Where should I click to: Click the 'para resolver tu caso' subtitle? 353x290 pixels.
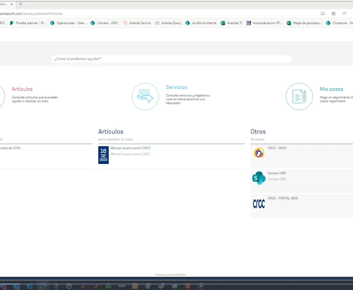[x=115, y=139]
